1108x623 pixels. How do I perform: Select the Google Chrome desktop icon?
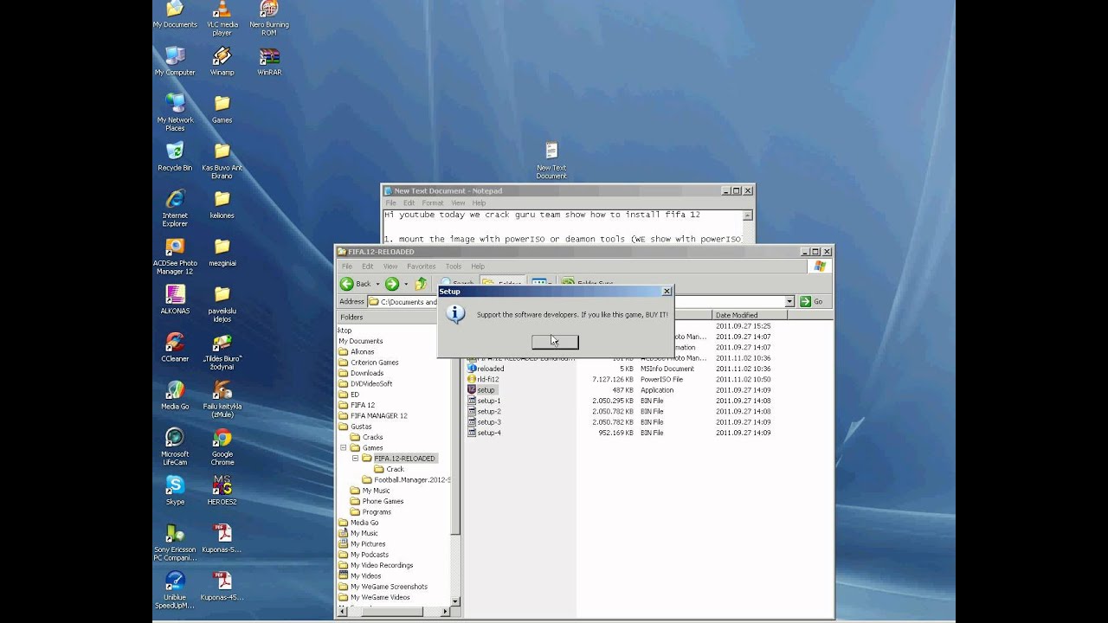point(222,446)
